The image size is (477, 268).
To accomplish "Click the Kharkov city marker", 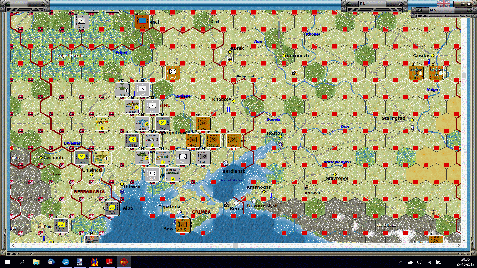I will 233,101.
